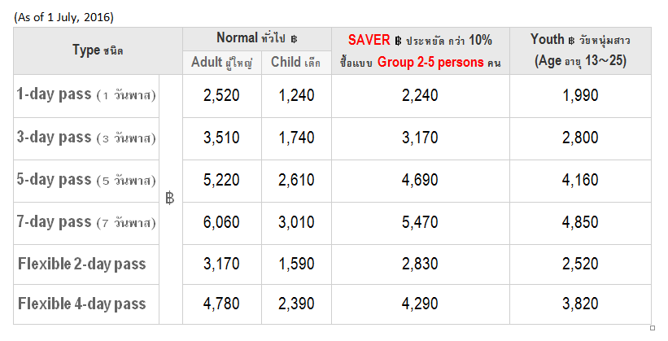Click the Youth Age 13~25 header cell
This screenshot has width=668, height=341.
[580, 51]
